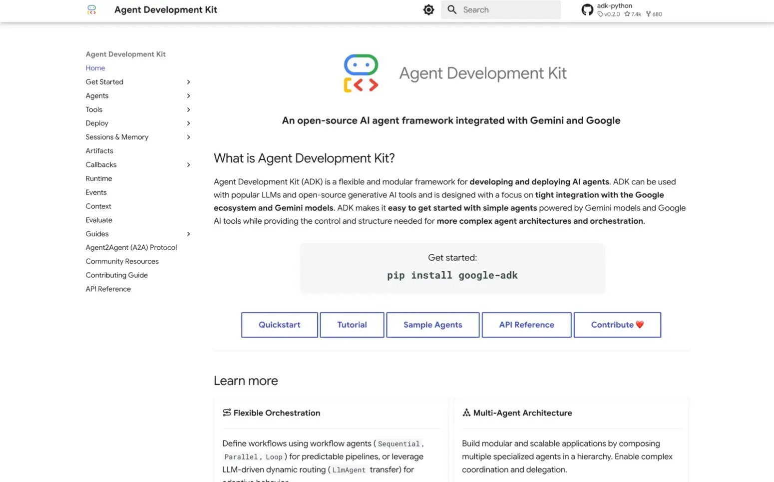Click the search magnifier icon
The image size is (774, 482).
click(452, 9)
